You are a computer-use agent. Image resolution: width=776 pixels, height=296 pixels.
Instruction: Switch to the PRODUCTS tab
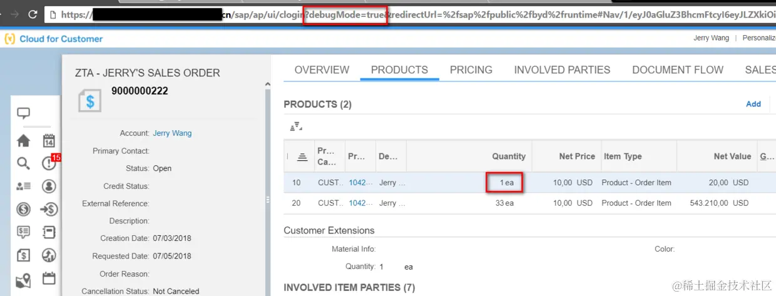pos(399,70)
